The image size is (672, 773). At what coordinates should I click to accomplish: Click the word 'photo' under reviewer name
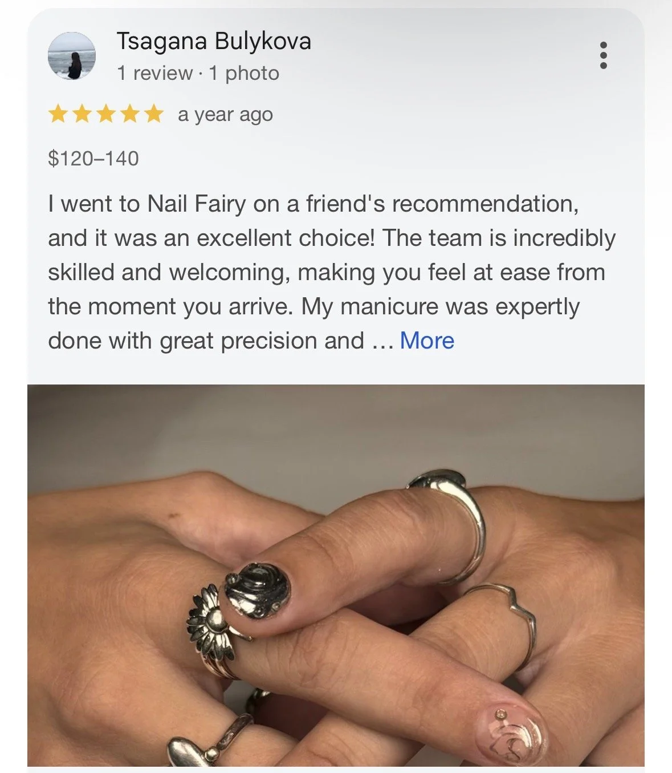[x=252, y=74]
